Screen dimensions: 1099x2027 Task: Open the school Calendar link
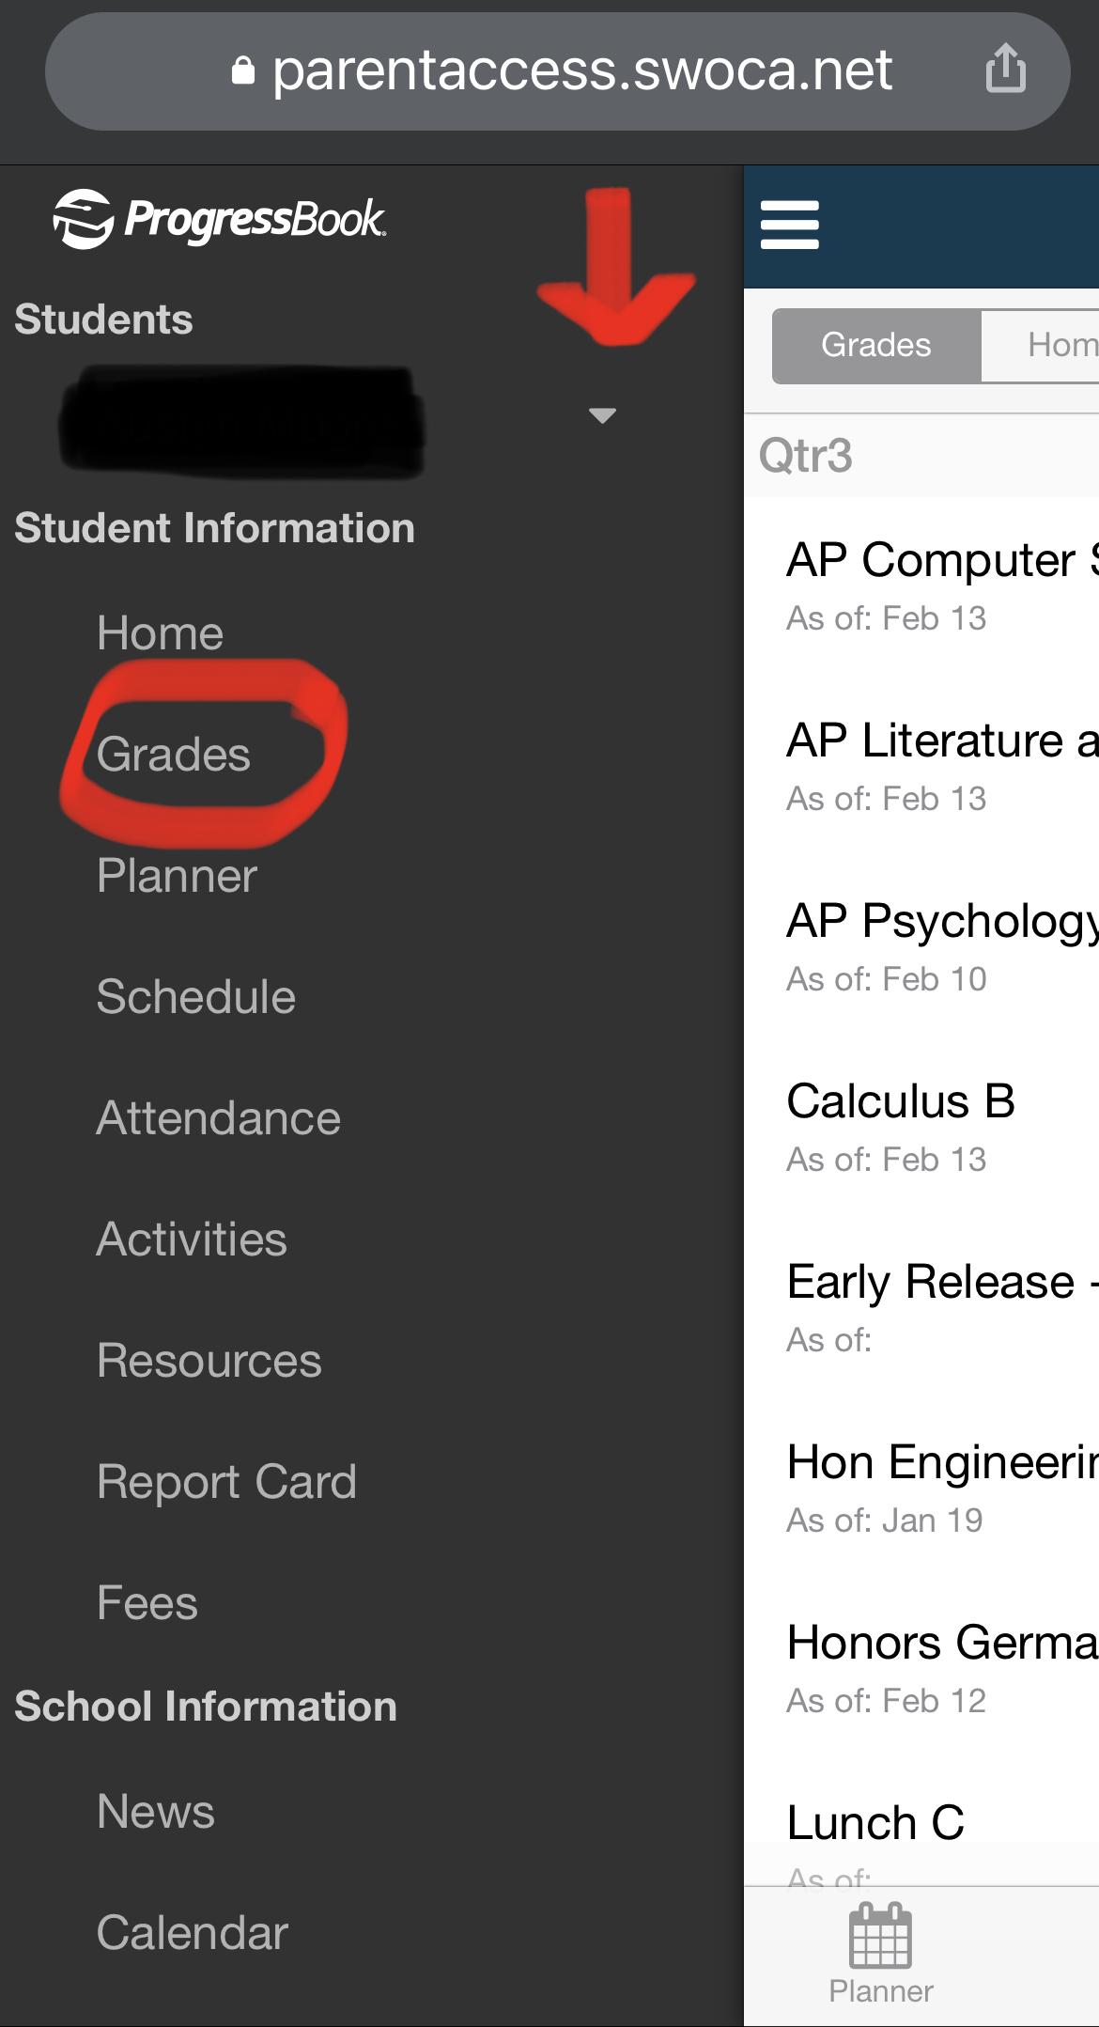click(x=192, y=1932)
